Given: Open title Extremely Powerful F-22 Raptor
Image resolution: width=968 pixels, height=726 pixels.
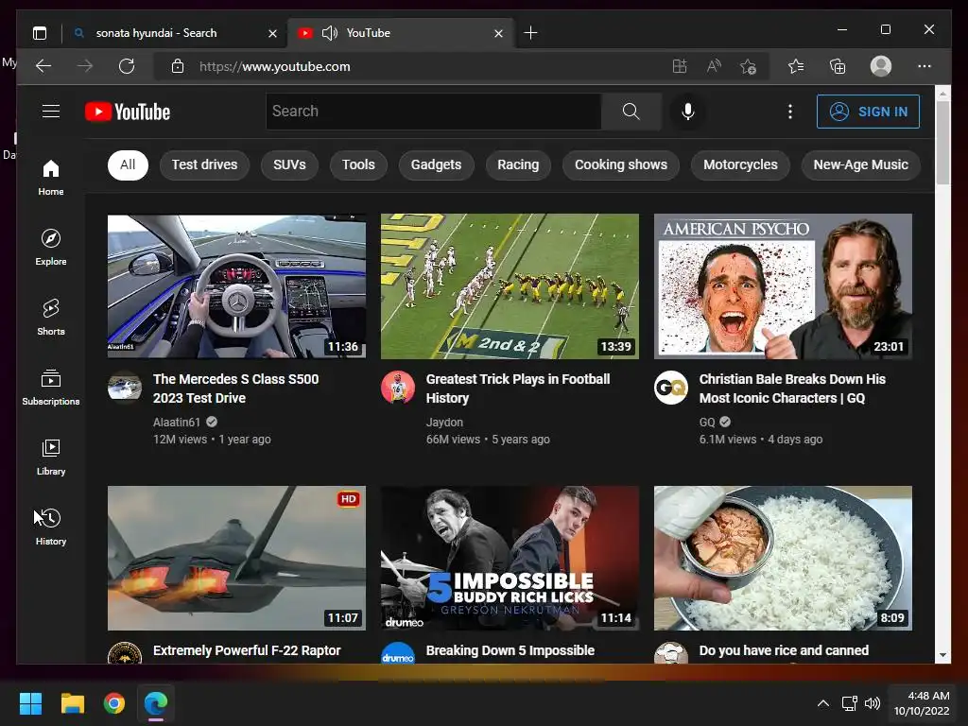Looking at the screenshot, I should 247,650.
